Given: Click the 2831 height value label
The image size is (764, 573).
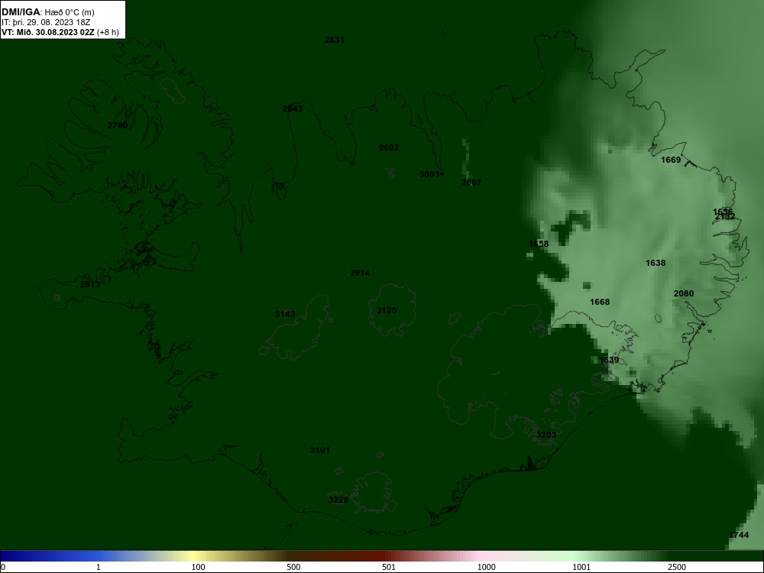Looking at the screenshot, I should point(335,40).
